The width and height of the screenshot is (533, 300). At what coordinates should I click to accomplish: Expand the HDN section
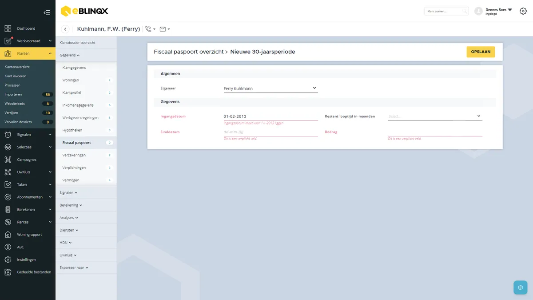pos(66,243)
